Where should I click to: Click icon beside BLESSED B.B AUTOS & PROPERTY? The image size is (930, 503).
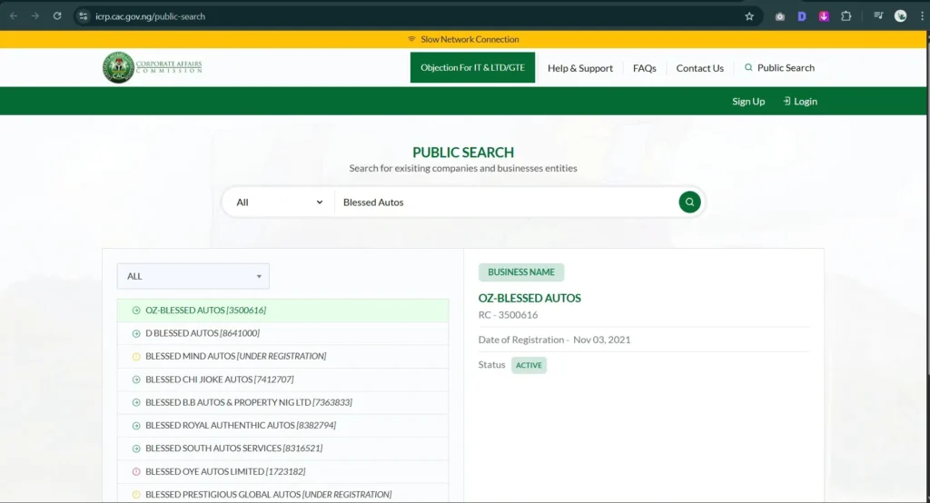point(136,403)
